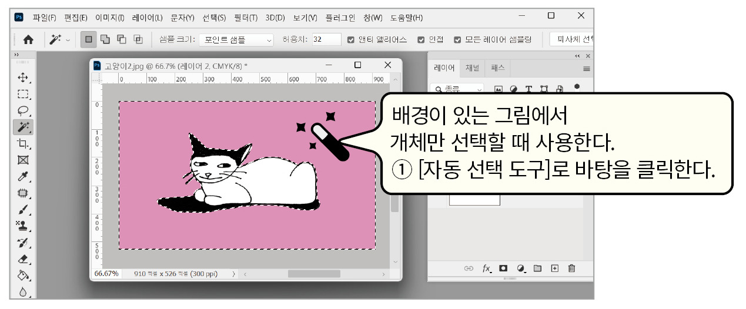Screen dimensions: 746x309
Task: Select the Magic Wand tool in toolbox
Action: [24, 127]
